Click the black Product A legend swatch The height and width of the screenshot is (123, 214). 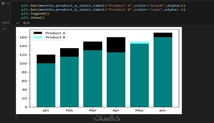(39, 33)
